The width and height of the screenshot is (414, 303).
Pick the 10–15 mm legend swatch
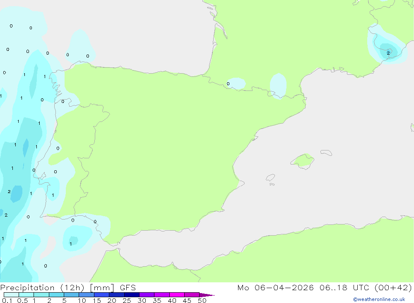click(x=87, y=295)
